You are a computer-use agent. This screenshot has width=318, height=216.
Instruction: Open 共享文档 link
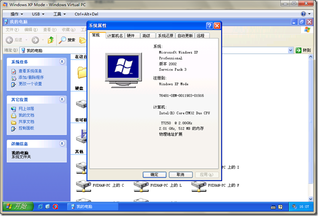[26, 122]
